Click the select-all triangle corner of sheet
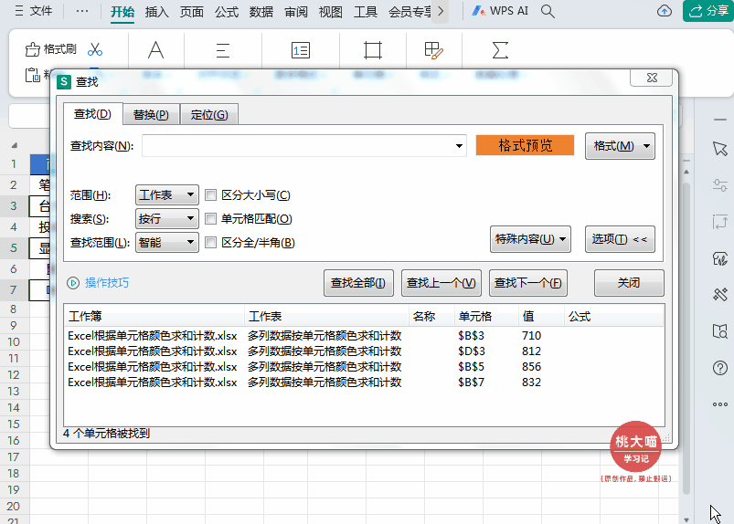Screen dimensions: 734x524 [15, 145]
